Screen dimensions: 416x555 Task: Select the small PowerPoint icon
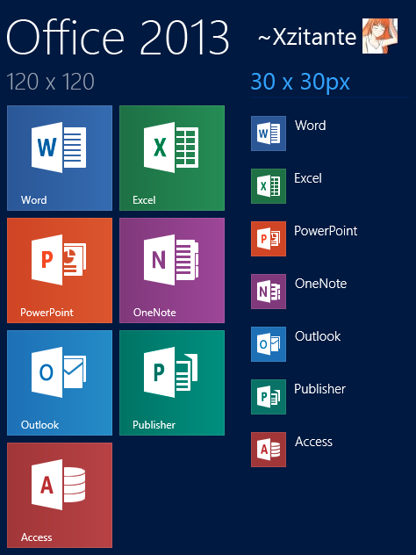(x=269, y=239)
